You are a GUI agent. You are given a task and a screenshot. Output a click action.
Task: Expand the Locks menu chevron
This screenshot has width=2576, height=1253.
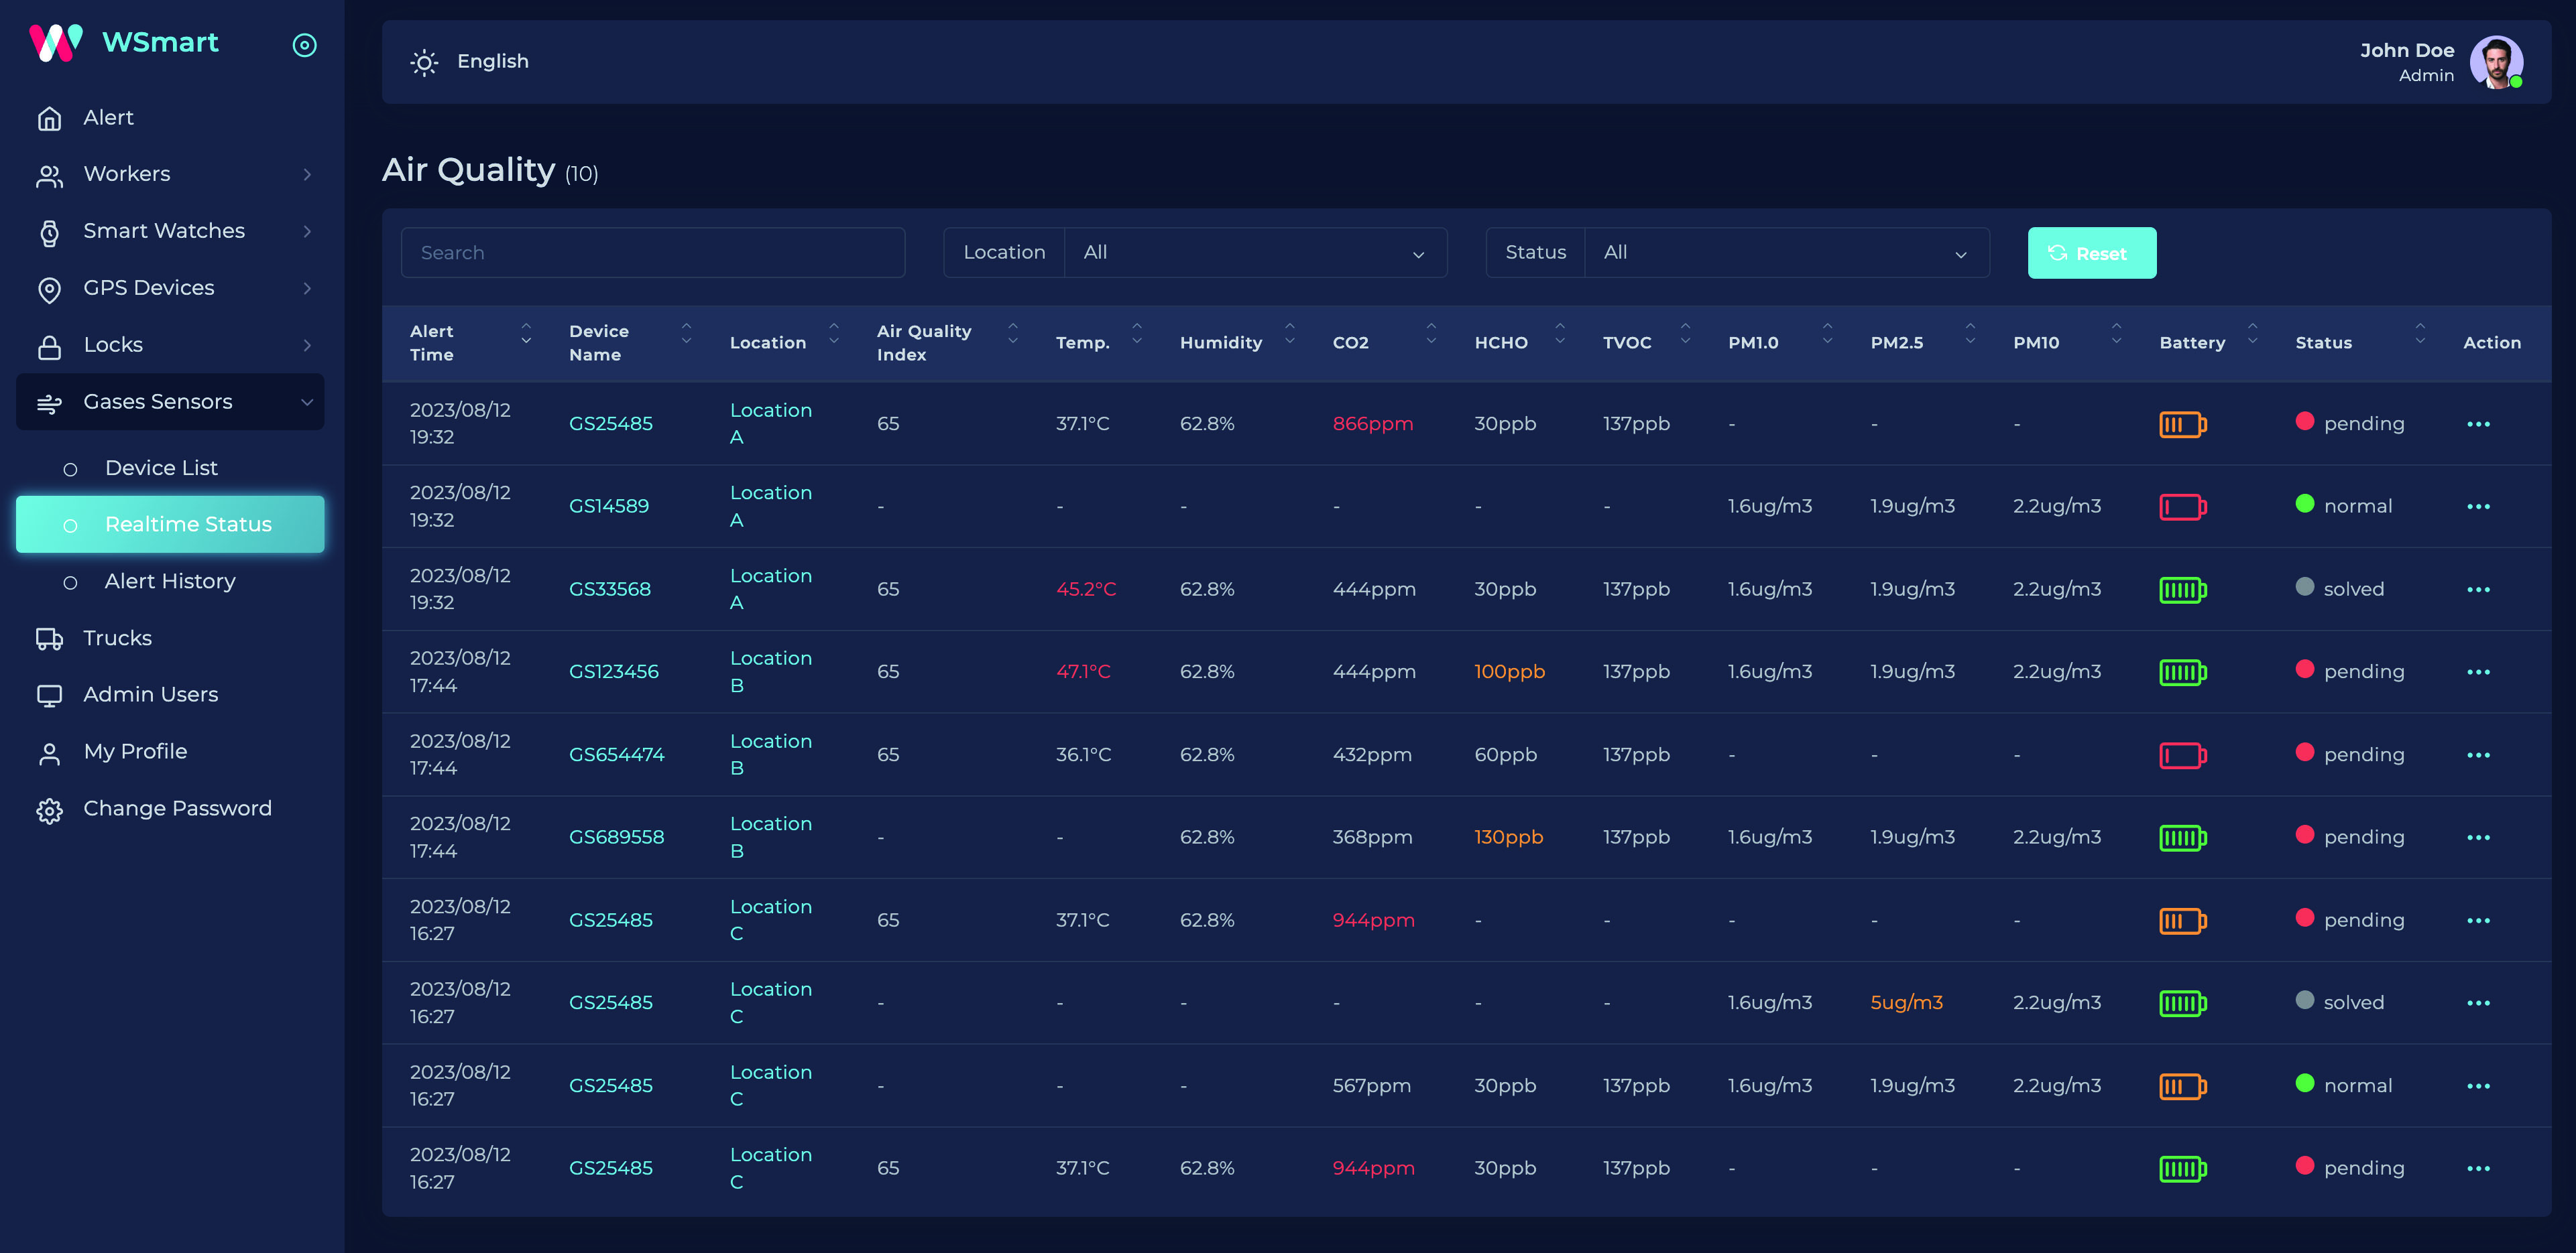[307, 346]
